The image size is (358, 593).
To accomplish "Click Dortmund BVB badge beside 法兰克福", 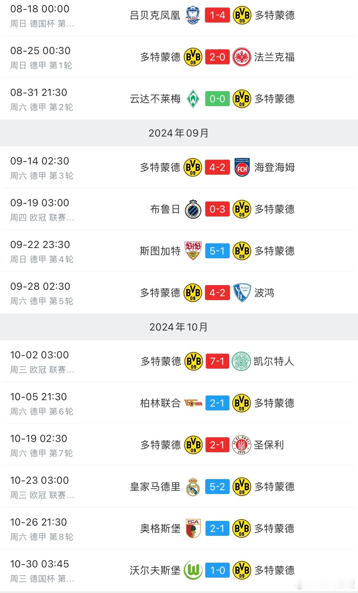I will click(x=193, y=57).
